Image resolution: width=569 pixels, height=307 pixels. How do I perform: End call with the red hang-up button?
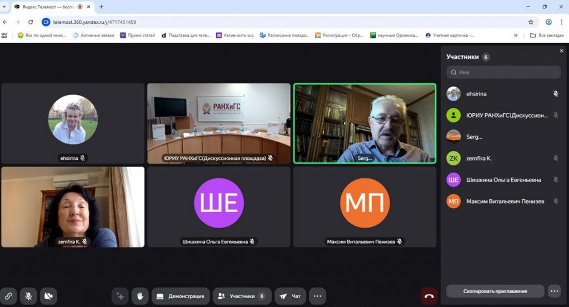point(428,296)
